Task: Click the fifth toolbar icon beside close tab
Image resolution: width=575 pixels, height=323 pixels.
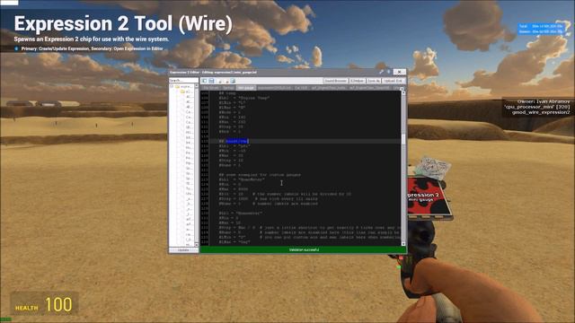Action: [233, 81]
